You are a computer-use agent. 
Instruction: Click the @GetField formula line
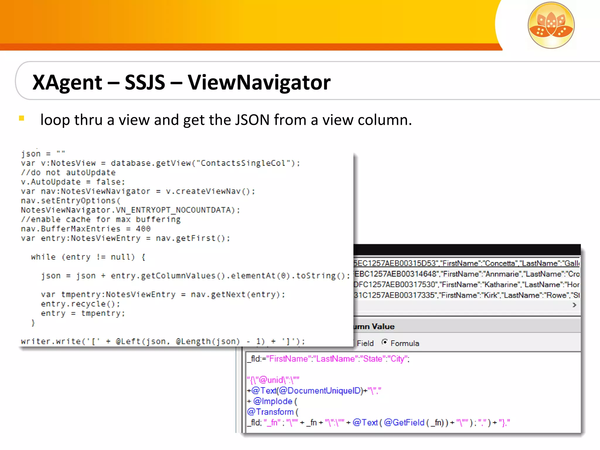379,422
